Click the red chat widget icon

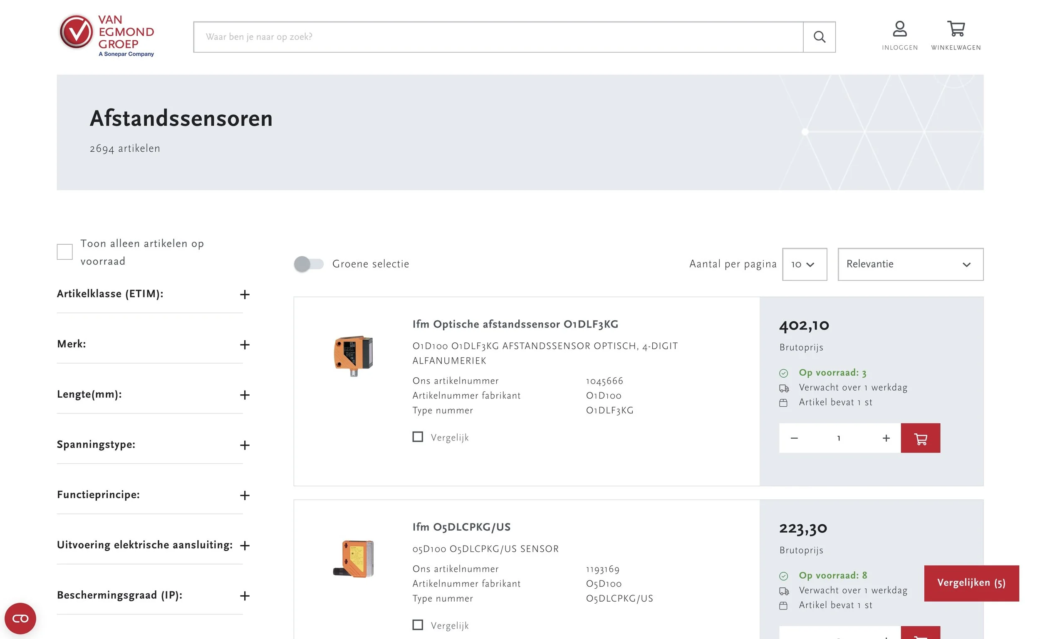coord(20,619)
